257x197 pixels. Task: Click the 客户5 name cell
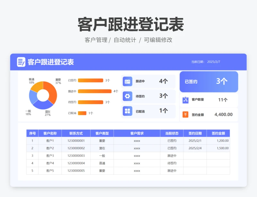tap(50, 171)
